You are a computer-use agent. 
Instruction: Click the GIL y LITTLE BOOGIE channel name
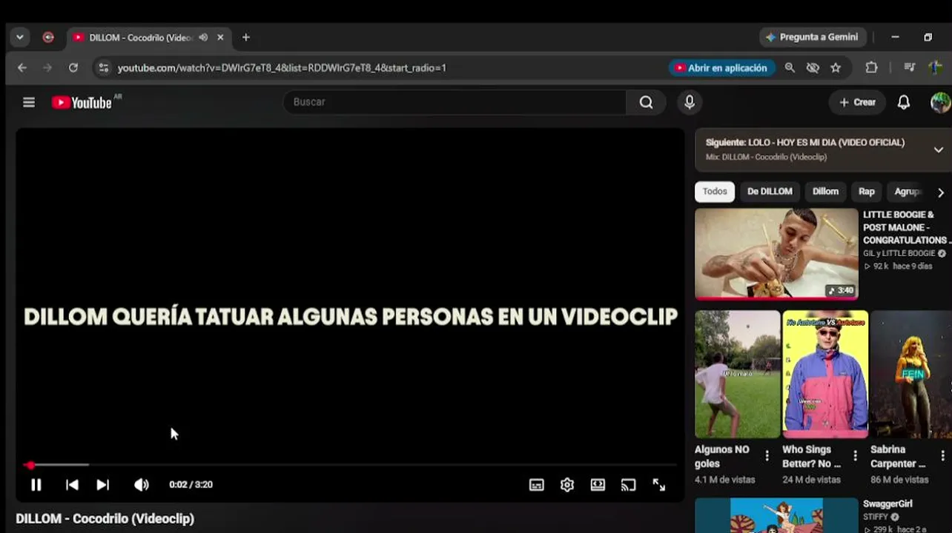[x=899, y=253]
